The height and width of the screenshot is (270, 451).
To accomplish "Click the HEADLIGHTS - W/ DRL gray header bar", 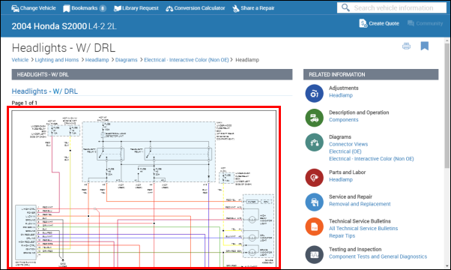I will coord(152,74).
